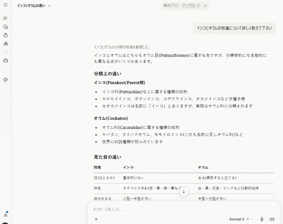Click the 見た目の違い heading
Screen dimensions: 283x224
coord(108,157)
